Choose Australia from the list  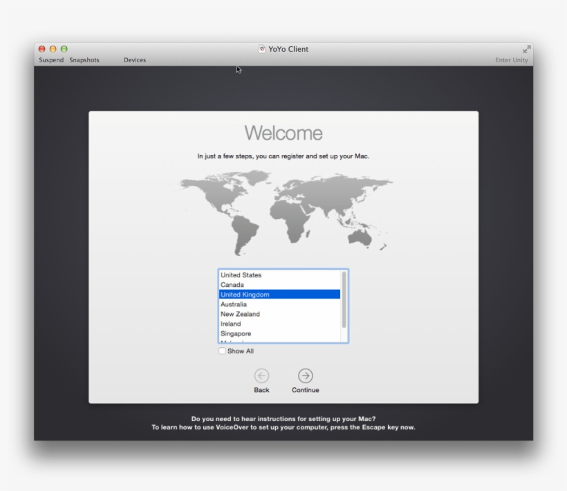click(x=234, y=304)
